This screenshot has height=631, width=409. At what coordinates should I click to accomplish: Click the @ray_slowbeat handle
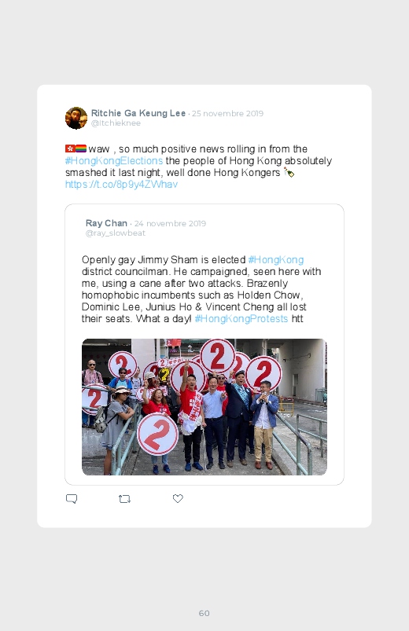(x=116, y=233)
